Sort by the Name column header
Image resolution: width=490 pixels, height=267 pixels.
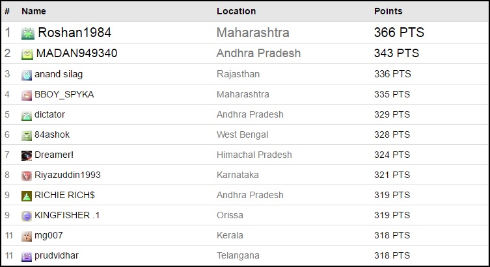pos(34,11)
